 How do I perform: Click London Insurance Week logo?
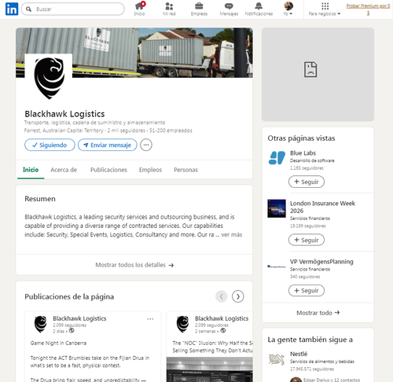277,208
